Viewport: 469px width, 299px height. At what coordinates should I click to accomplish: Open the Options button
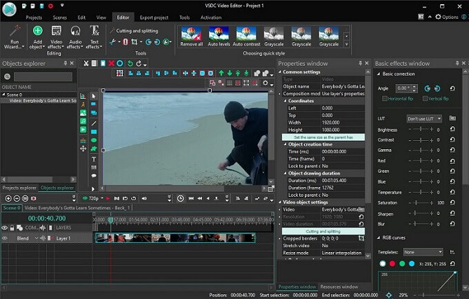446,17
